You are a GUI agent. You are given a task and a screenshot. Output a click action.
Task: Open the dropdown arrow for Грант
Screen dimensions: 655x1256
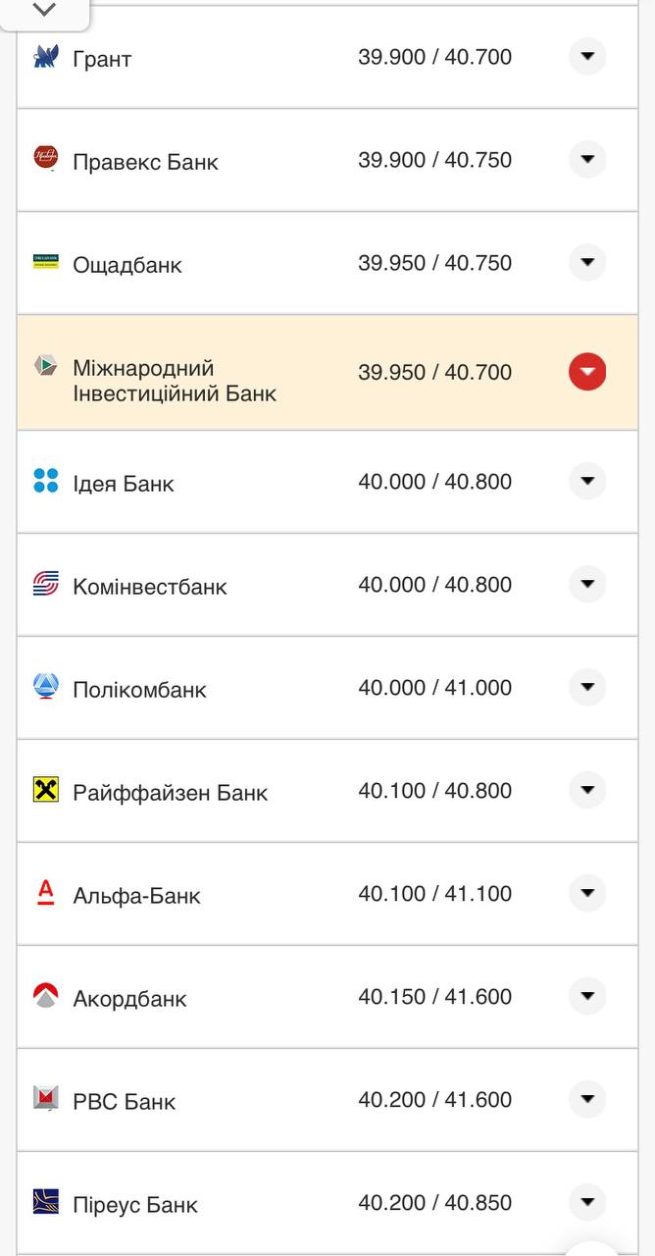tap(586, 56)
